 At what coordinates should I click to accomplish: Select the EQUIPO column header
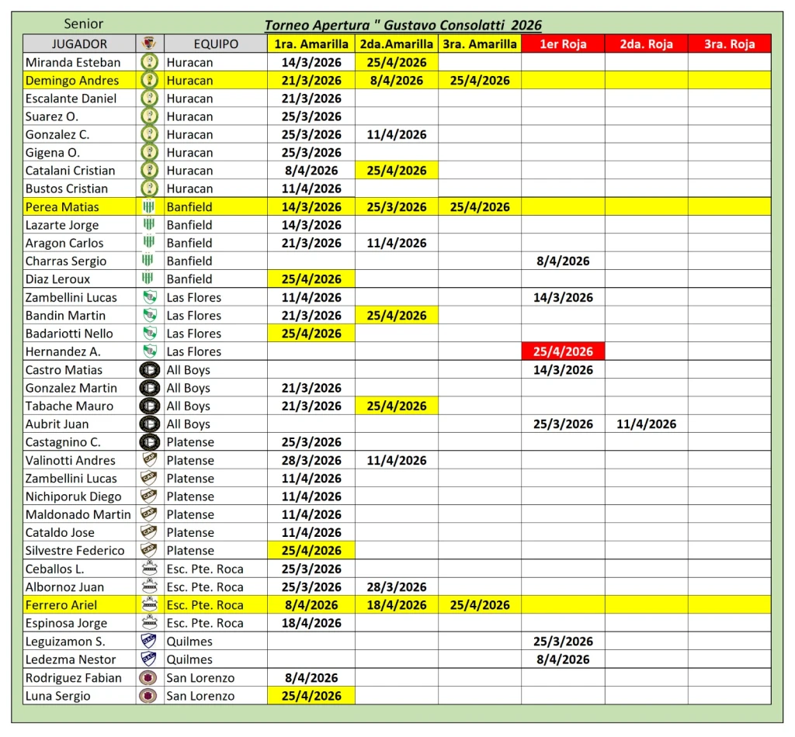(216, 43)
